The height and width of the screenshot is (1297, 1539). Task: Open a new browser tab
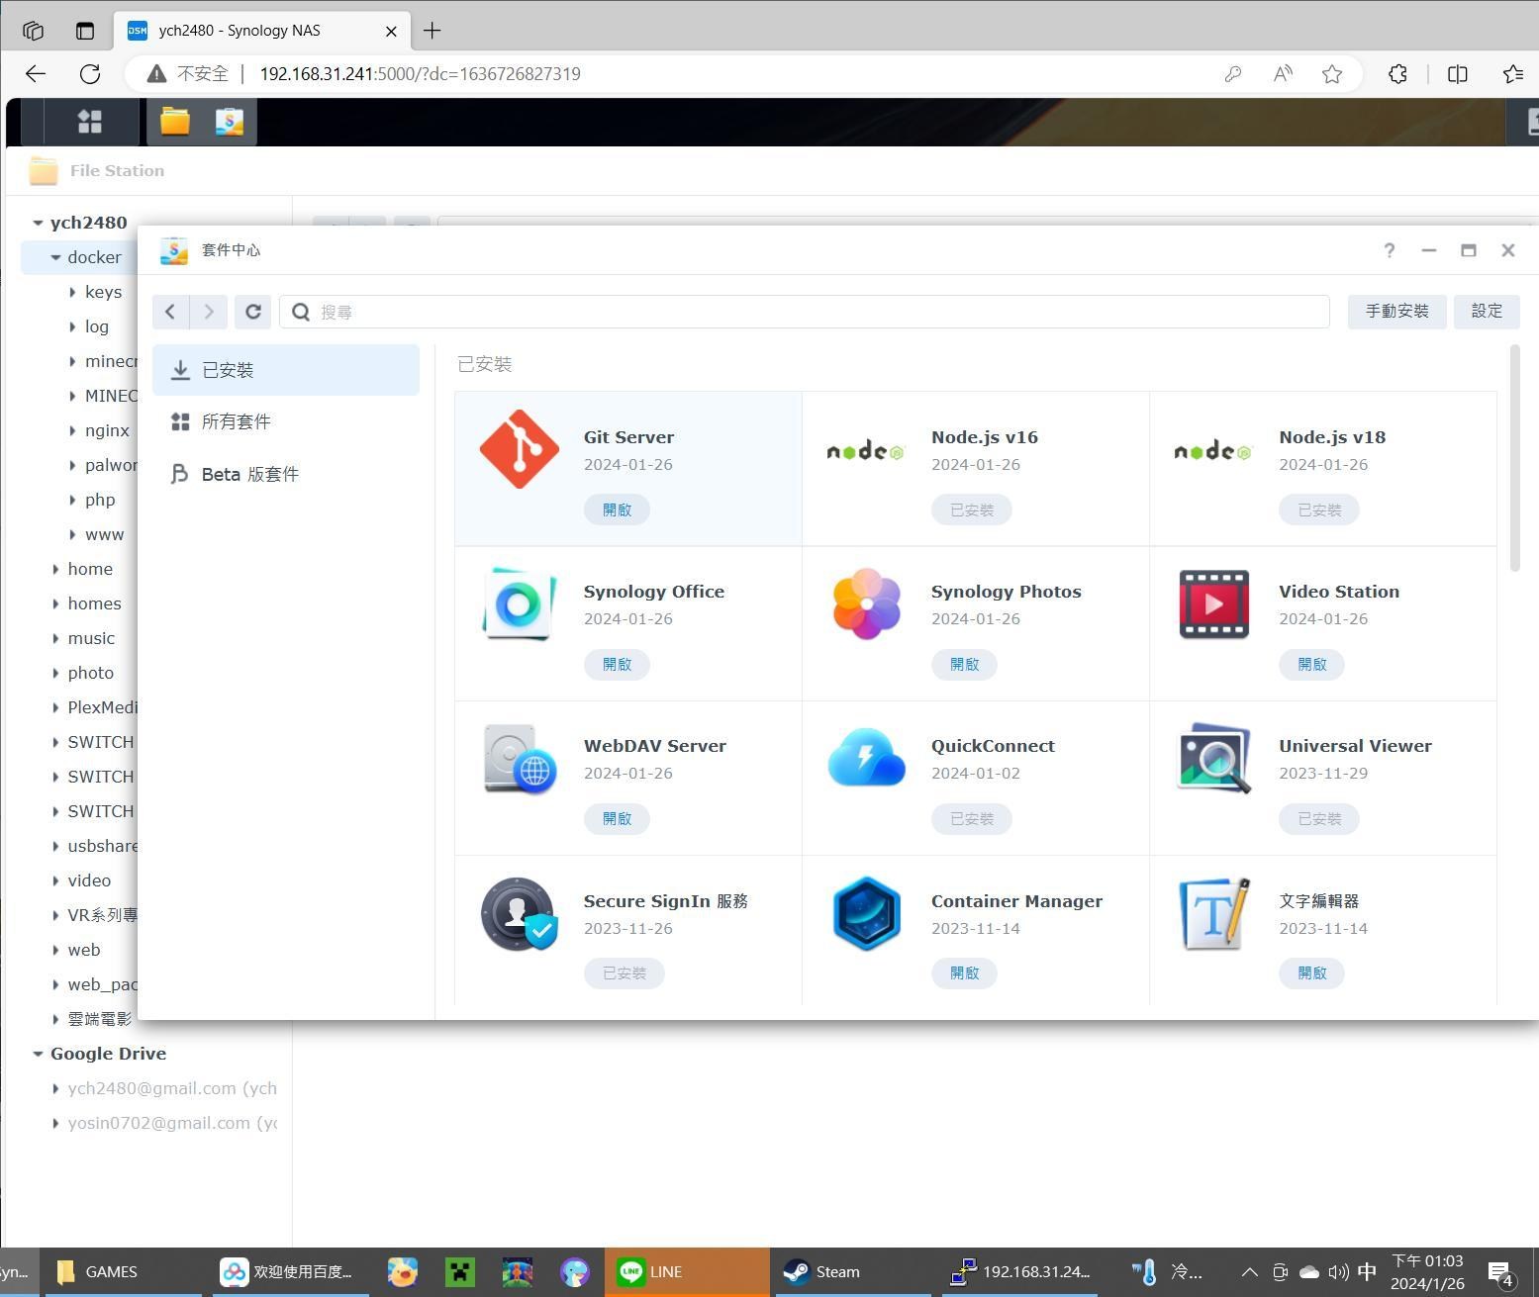[x=433, y=31]
